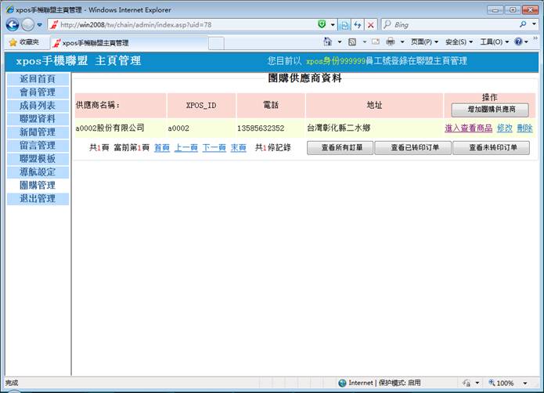Click the Help question mark icon
Screen dimensions: 544x393
click(518, 42)
